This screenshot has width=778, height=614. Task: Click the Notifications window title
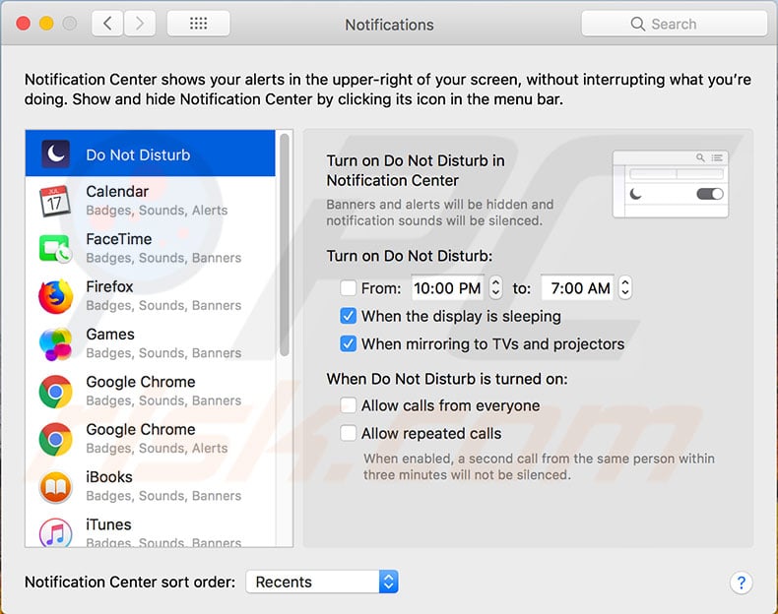390,25
